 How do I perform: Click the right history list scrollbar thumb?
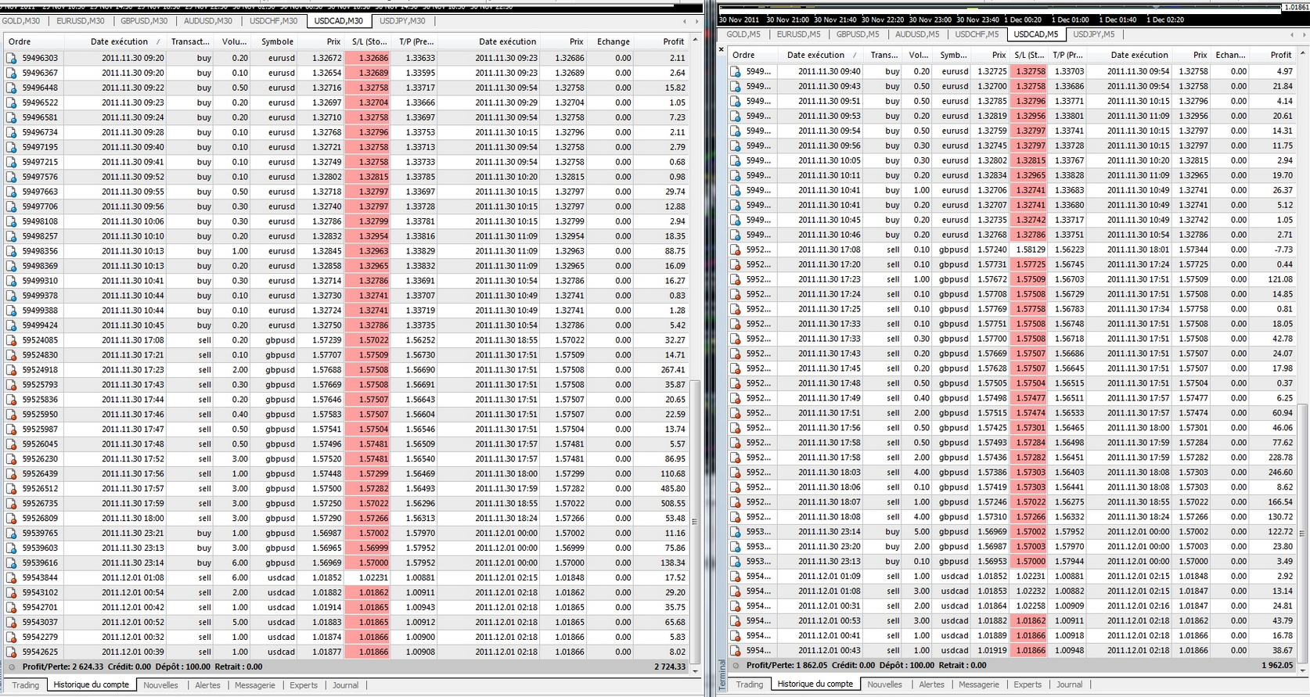[x=1302, y=532]
